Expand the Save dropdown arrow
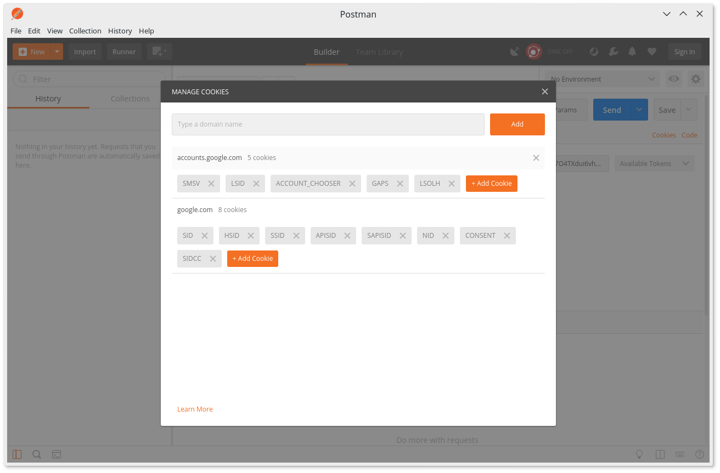 [x=689, y=110]
